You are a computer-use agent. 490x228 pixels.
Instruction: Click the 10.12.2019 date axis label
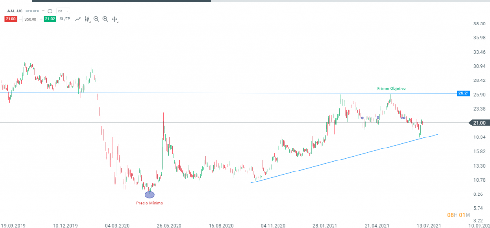coord(66,225)
